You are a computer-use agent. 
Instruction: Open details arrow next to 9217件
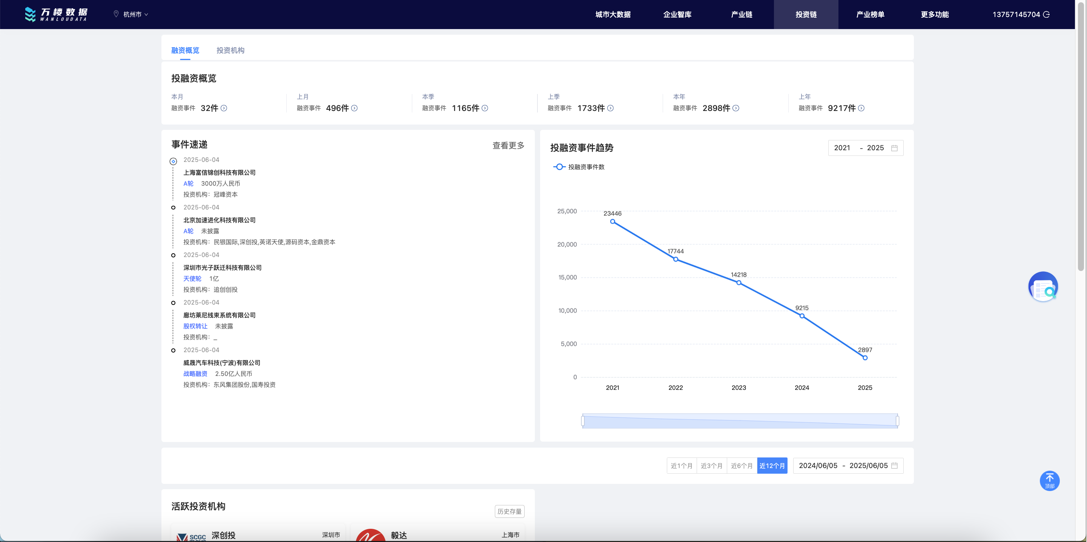[861, 108]
